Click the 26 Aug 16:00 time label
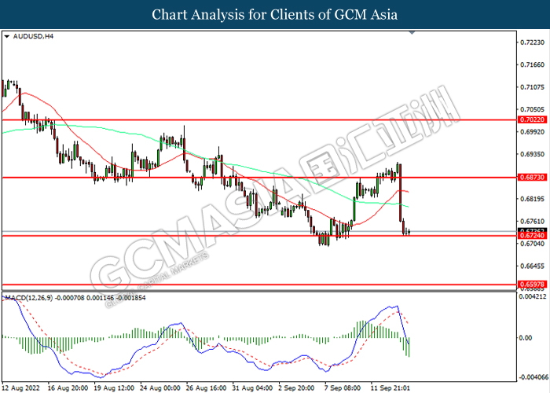 pos(206,388)
